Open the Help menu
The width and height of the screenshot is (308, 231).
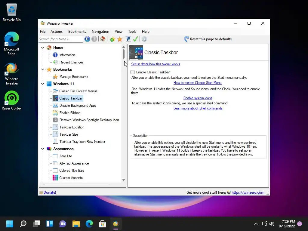click(146, 31)
